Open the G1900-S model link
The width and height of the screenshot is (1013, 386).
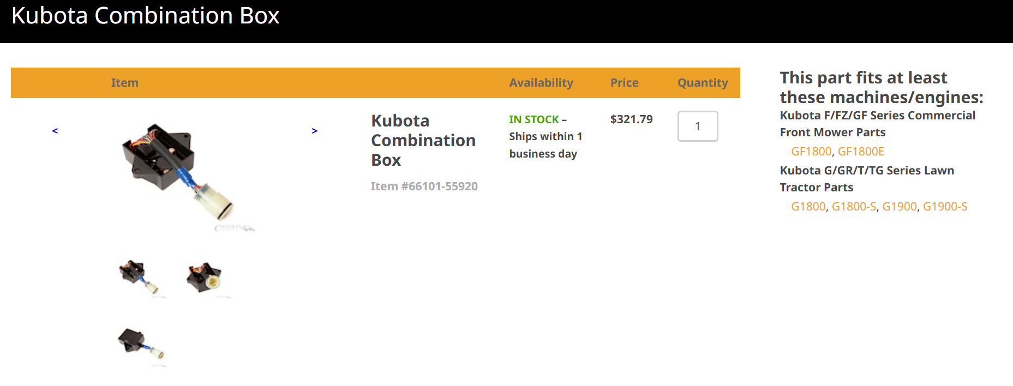pyautogui.click(x=945, y=207)
